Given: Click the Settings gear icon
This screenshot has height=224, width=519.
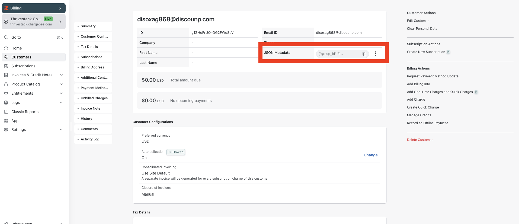Looking at the screenshot, I should [6, 130].
